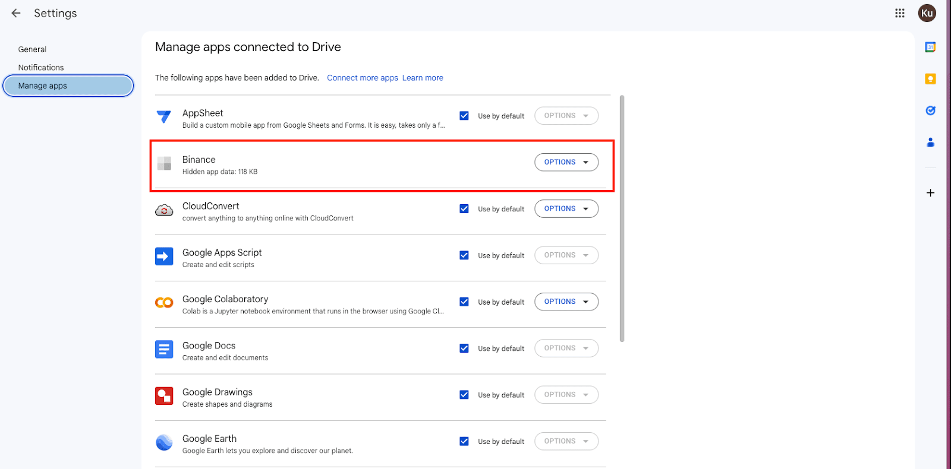Click the Connect more apps link

coord(362,78)
